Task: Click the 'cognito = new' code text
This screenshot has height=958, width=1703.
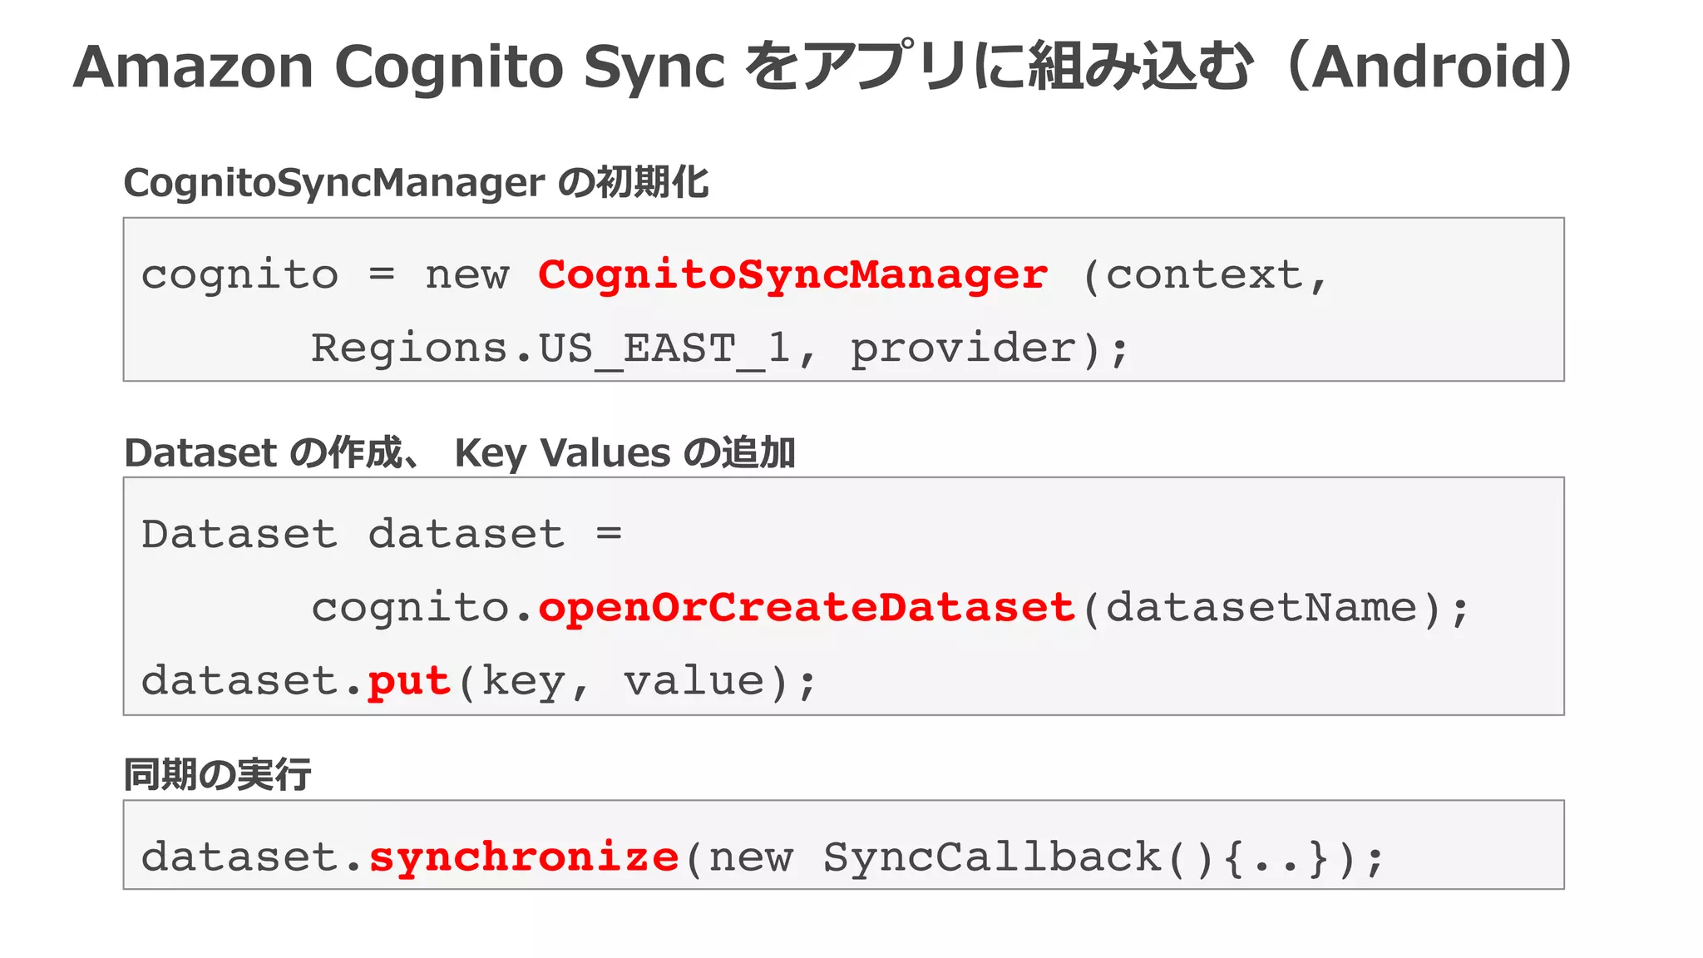Action: (x=324, y=275)
